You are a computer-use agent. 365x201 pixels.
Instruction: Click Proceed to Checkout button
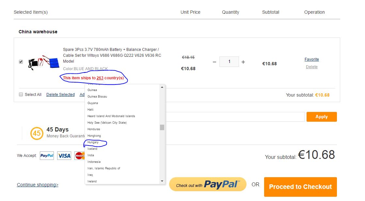point(300,187)
